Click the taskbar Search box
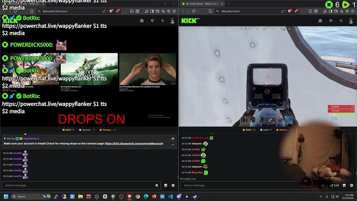Image resolution: width=357 pixels, height=201 pixels. 31,197
